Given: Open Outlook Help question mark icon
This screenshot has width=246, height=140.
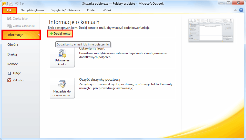Looking at the screenshot, I should click(241, 10).
